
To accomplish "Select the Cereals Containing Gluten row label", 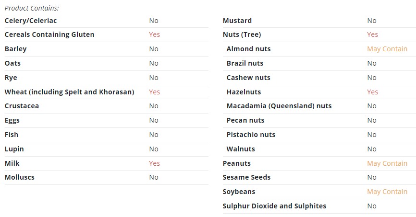I will (49, 34).
